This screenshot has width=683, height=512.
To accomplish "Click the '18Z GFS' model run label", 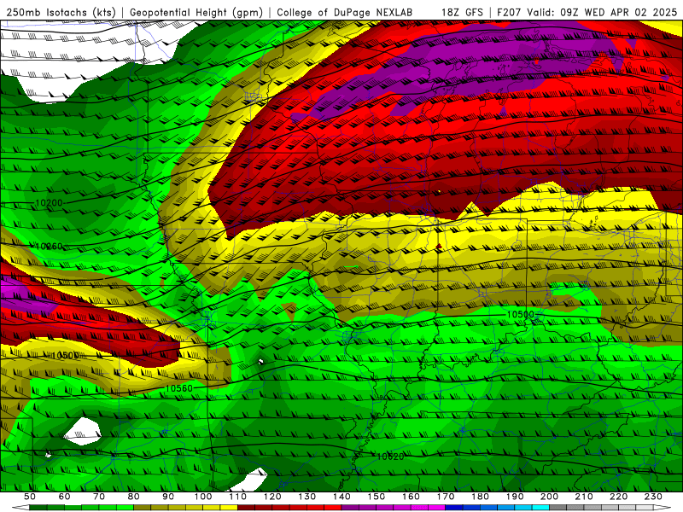I will click(x=462, y=13).
